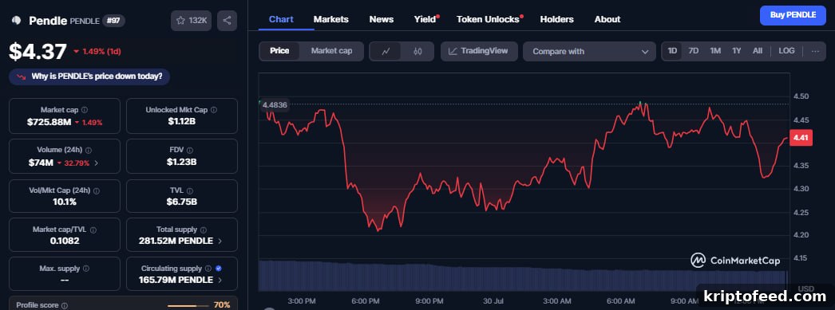
Task: Open the share icon button
Action: tap(227, 21)
